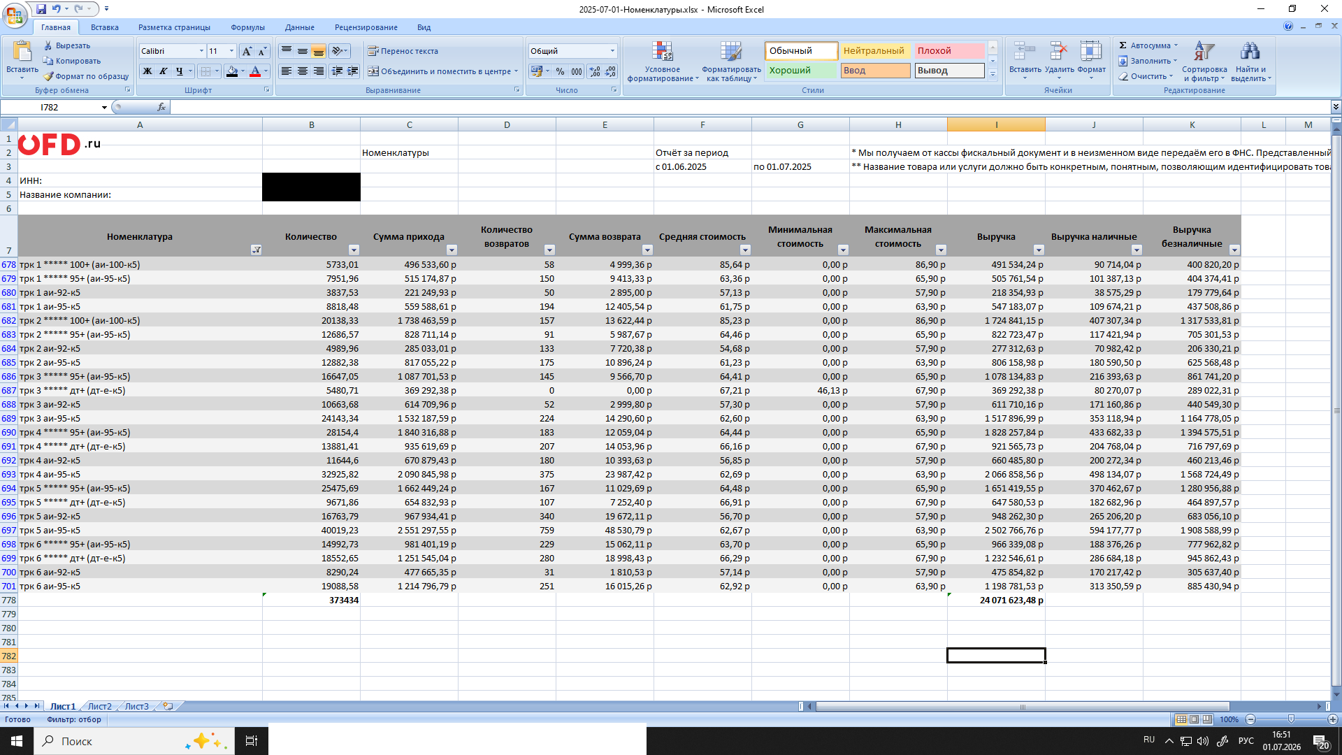The width and height of the screenshot is (1342, 755).
Task: Align text to middle vertically
Action: click(303, 51)
